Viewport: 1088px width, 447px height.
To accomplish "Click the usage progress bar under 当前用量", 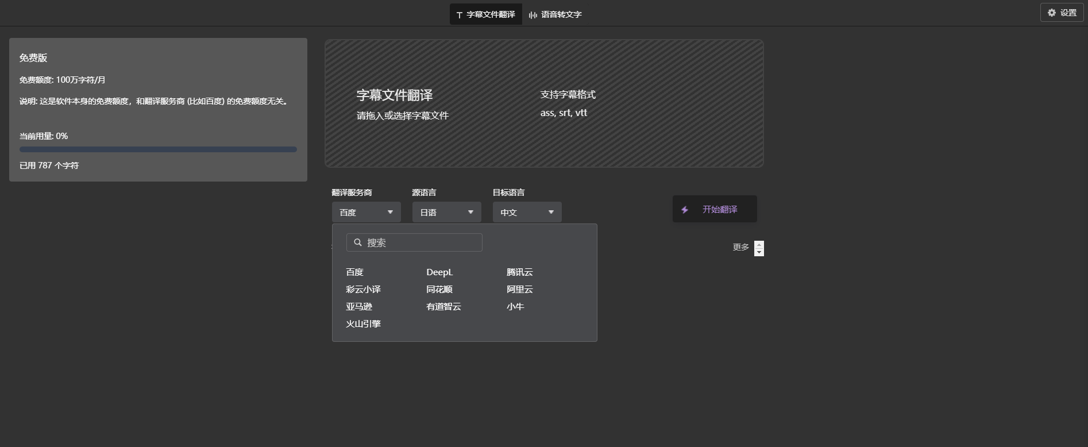I will point(158,149).
